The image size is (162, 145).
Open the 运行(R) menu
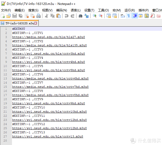(x=130, y=10)
